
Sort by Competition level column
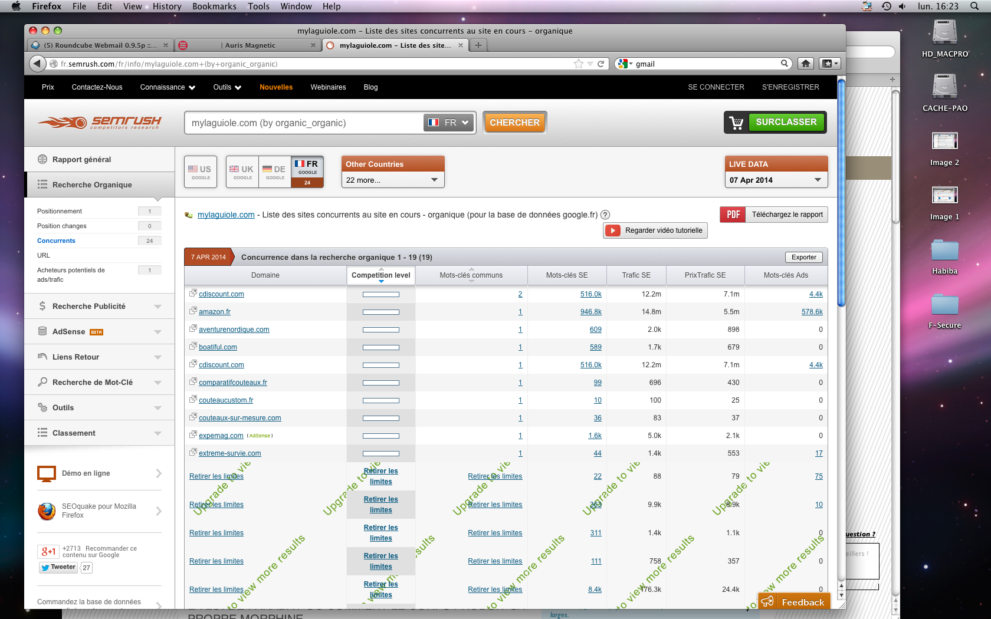point(381,275)
